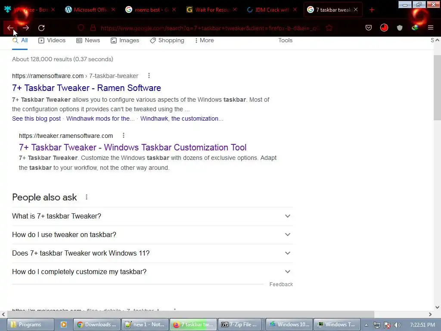Click the Feedback link under questions
The width and height of the screenshot is (441, 331).
pyautogui.click(x=281, y=284)
